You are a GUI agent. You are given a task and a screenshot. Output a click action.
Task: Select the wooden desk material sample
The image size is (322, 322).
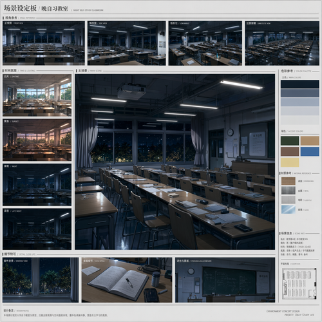point(289,181)
